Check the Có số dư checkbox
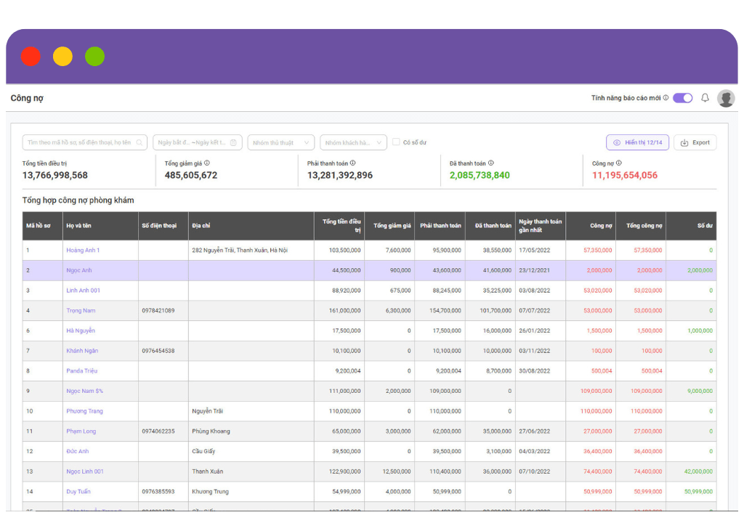The height and width of the screenshot is (523, 744). point(396,142)
